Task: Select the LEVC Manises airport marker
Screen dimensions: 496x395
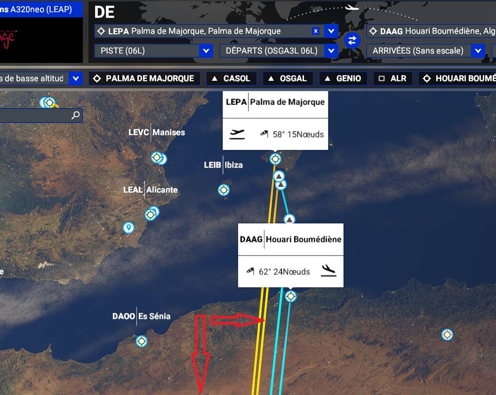Action: point(157,157)
